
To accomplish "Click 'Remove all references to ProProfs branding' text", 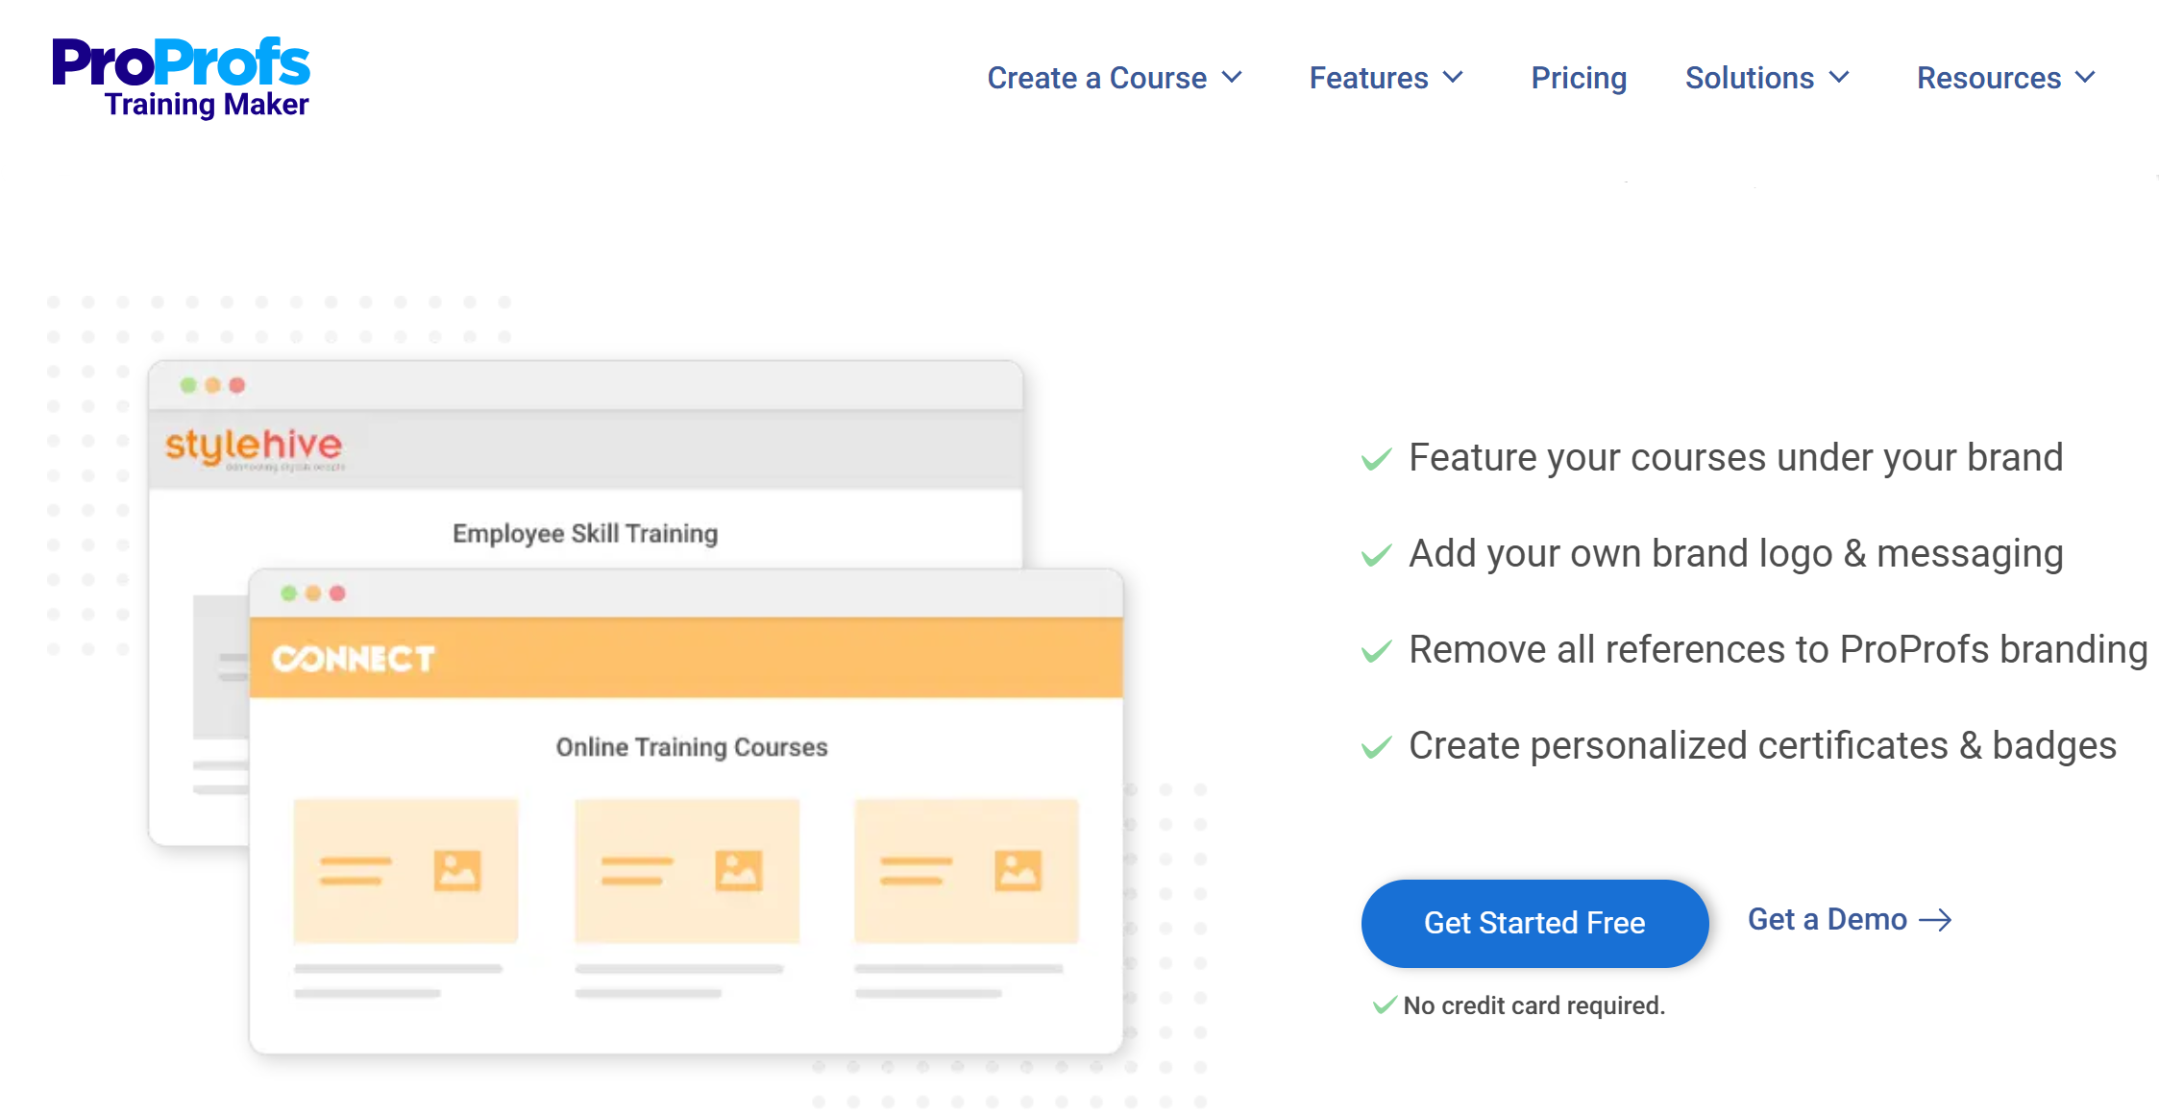I will [x=1778, y=650].
